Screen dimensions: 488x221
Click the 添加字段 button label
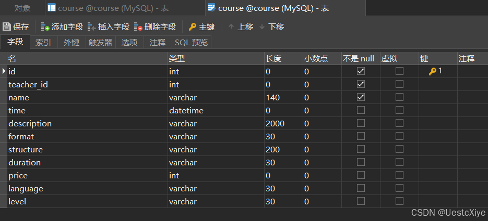coord(67,27)
